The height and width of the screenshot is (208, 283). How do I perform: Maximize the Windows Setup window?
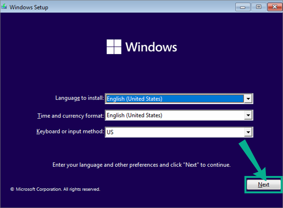point(259,7)
